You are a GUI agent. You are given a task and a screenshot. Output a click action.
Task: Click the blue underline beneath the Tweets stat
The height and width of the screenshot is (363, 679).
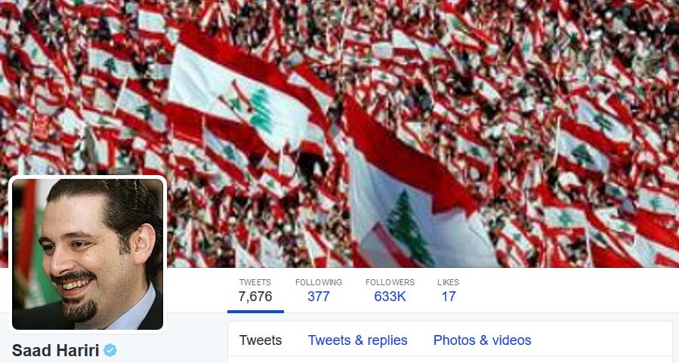point(255,311)
